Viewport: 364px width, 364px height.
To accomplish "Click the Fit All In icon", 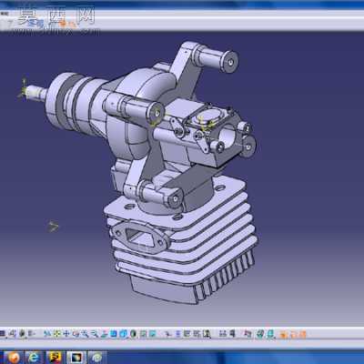I will point(56,334).
